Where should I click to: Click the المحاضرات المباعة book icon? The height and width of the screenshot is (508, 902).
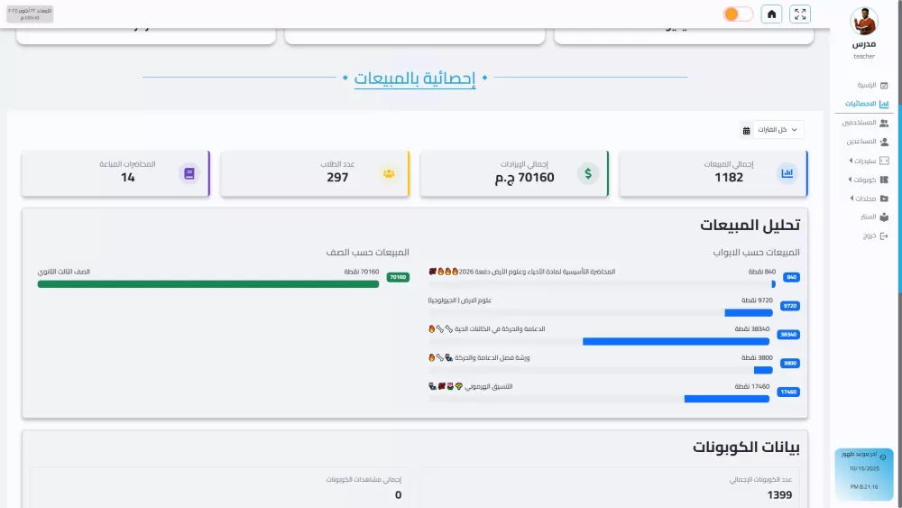tap(189, 173)
